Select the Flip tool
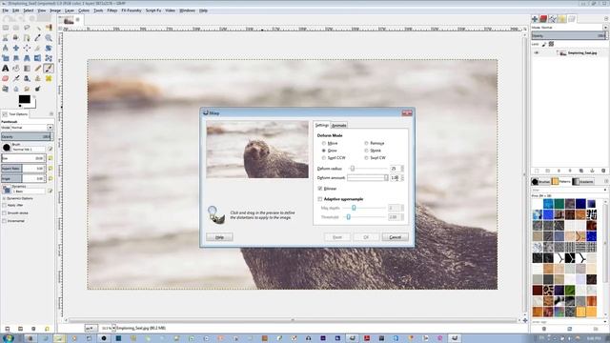 click(38, 58)
